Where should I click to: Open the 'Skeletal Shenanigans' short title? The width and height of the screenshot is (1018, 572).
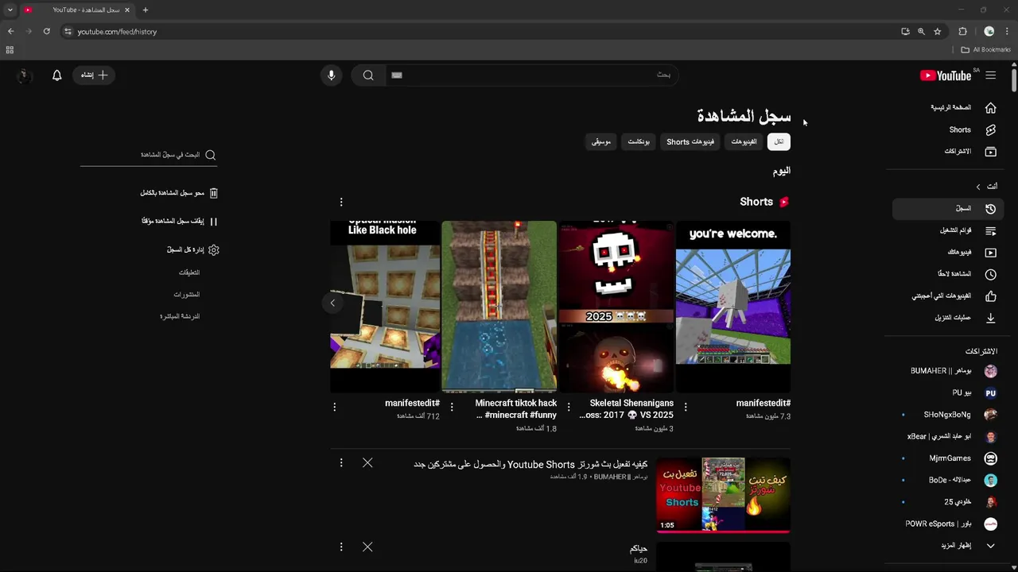[x=627, y=409]
